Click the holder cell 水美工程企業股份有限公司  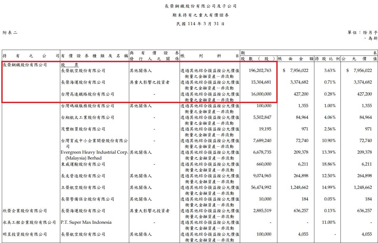click(29, 222)
